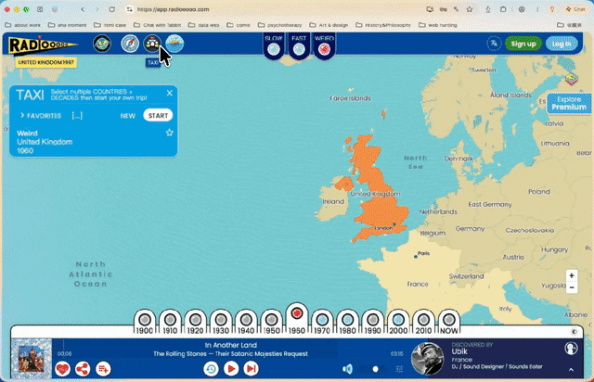
Task: Click the language translate icon
Action: pyautogui.click(x=494, y=44)
